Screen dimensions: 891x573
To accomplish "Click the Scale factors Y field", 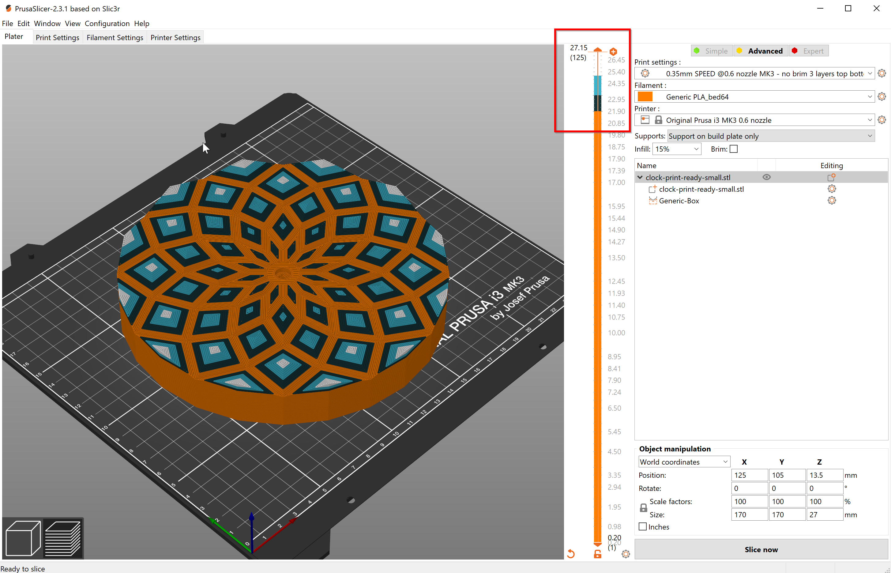I will click(x=787, y=502).
